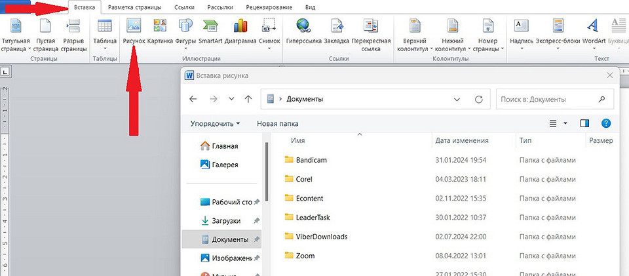Select Загрузки in the navigation pane
The height and width of the screenshot is (276, 629).
[x=225, y=221]
